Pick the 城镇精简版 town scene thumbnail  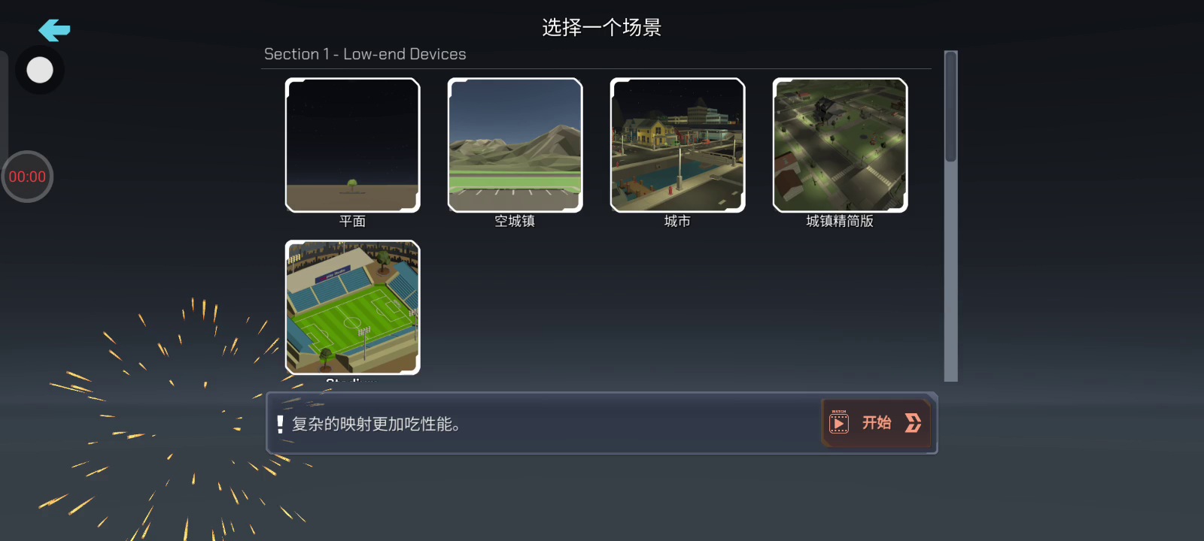pos(840,145)
